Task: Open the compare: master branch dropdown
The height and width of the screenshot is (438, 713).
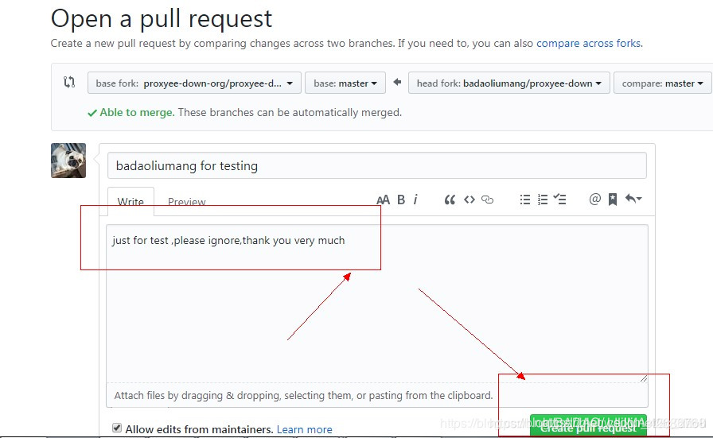Action: [663, 83]
